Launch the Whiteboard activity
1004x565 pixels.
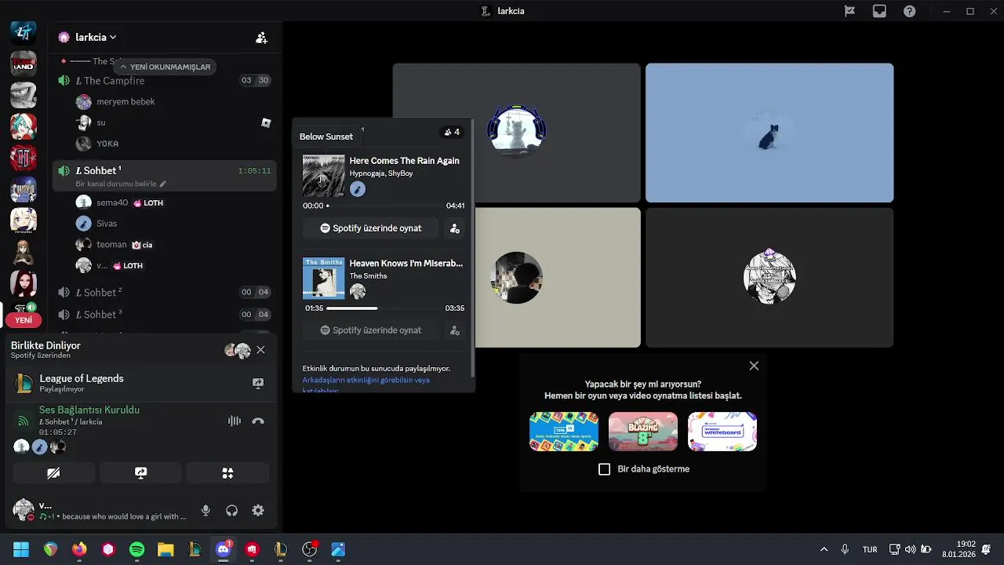(722, 431)
